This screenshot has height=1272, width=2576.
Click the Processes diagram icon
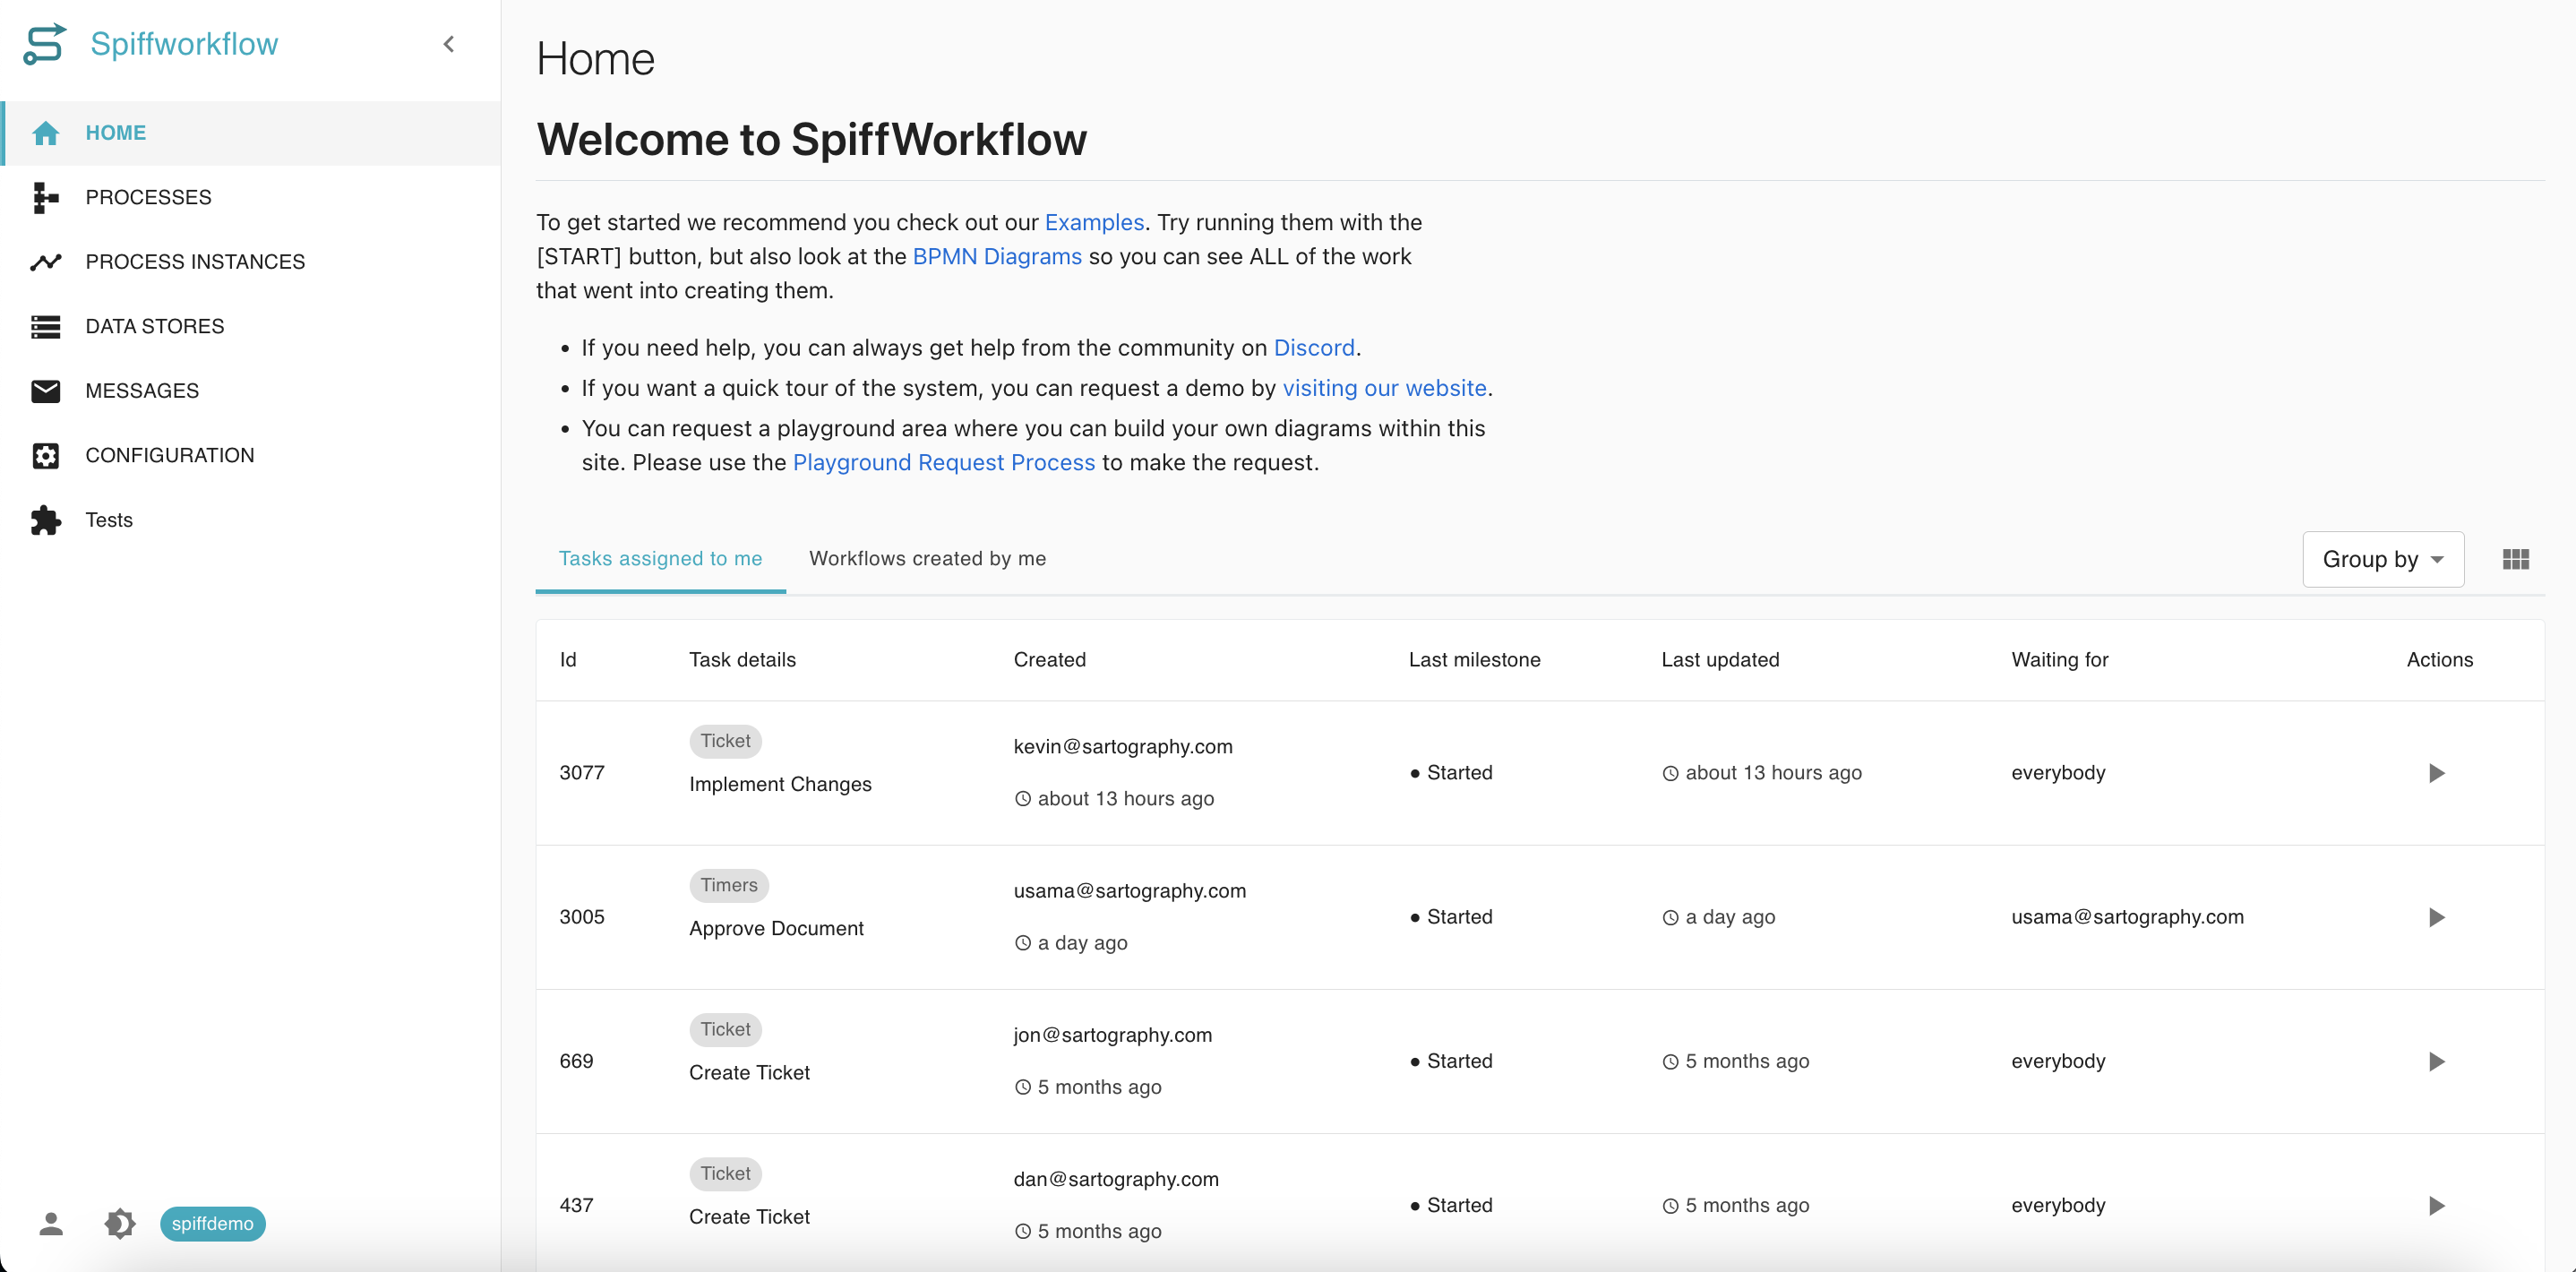46,197
